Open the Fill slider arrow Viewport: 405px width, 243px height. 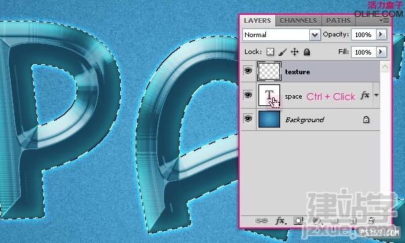(381, 52)
